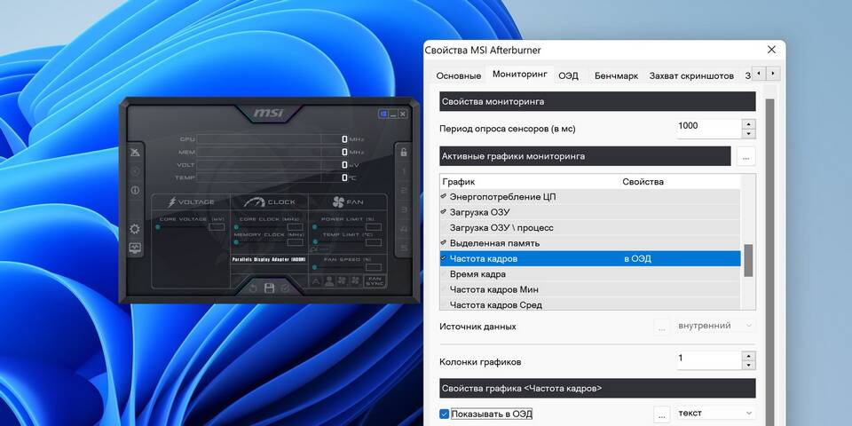Image resolution: width=852 pixels, height=426 pixels.
Task: Toggle the checkmark for 'Выделенная память' graph
Action: point(444,243)
